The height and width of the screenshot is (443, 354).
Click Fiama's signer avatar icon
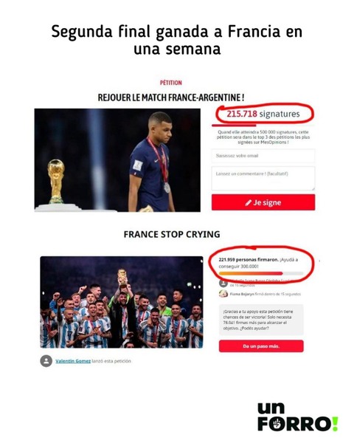223,294
